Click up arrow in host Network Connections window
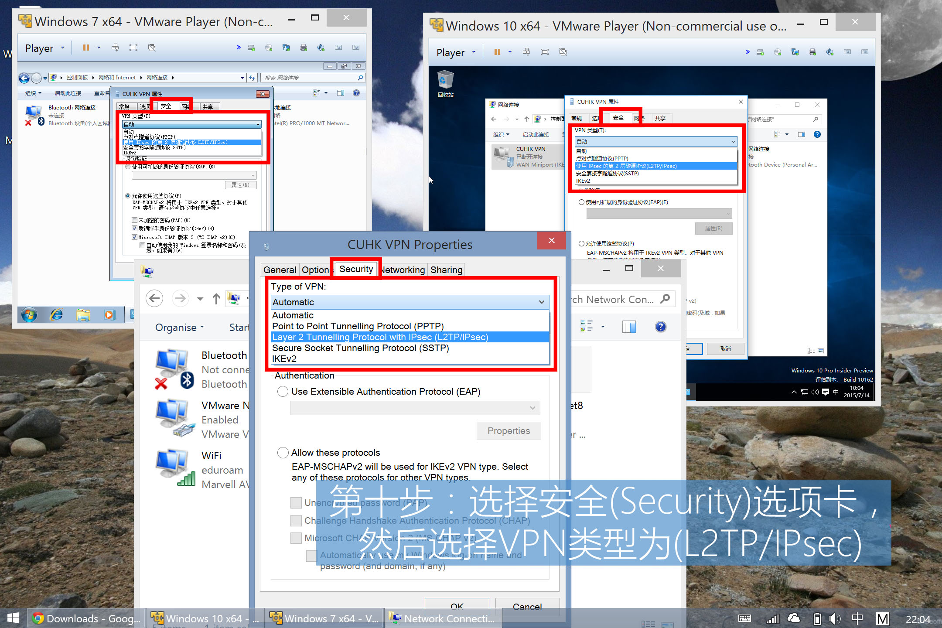This screenshot has height=628, width=942. 216,299
